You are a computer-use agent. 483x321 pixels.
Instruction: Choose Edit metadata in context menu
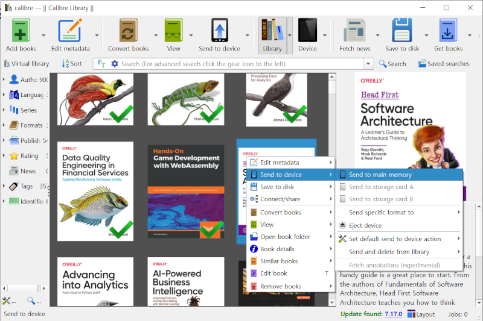pos(291,163)
